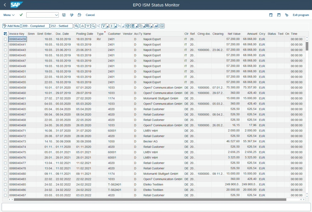Click the Save diskette icon
The width and height of the screenshot is (312, 212).
tap(64, 15)
